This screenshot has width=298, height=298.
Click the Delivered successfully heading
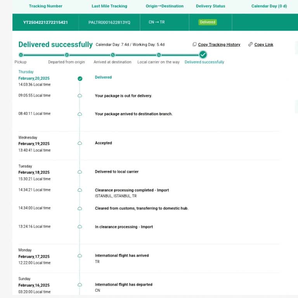pyautogui.click(x=55, y=45)
